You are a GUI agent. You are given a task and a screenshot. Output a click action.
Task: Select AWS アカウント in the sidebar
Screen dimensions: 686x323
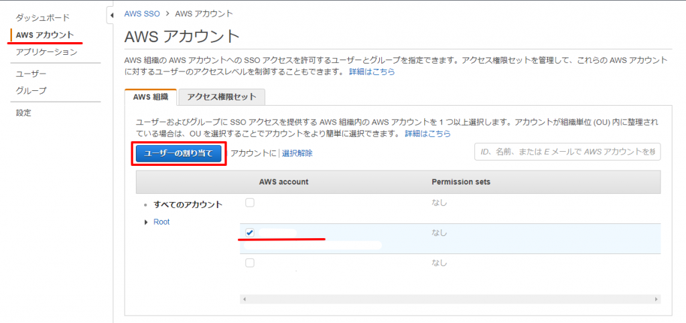click(x=45, y=35)
